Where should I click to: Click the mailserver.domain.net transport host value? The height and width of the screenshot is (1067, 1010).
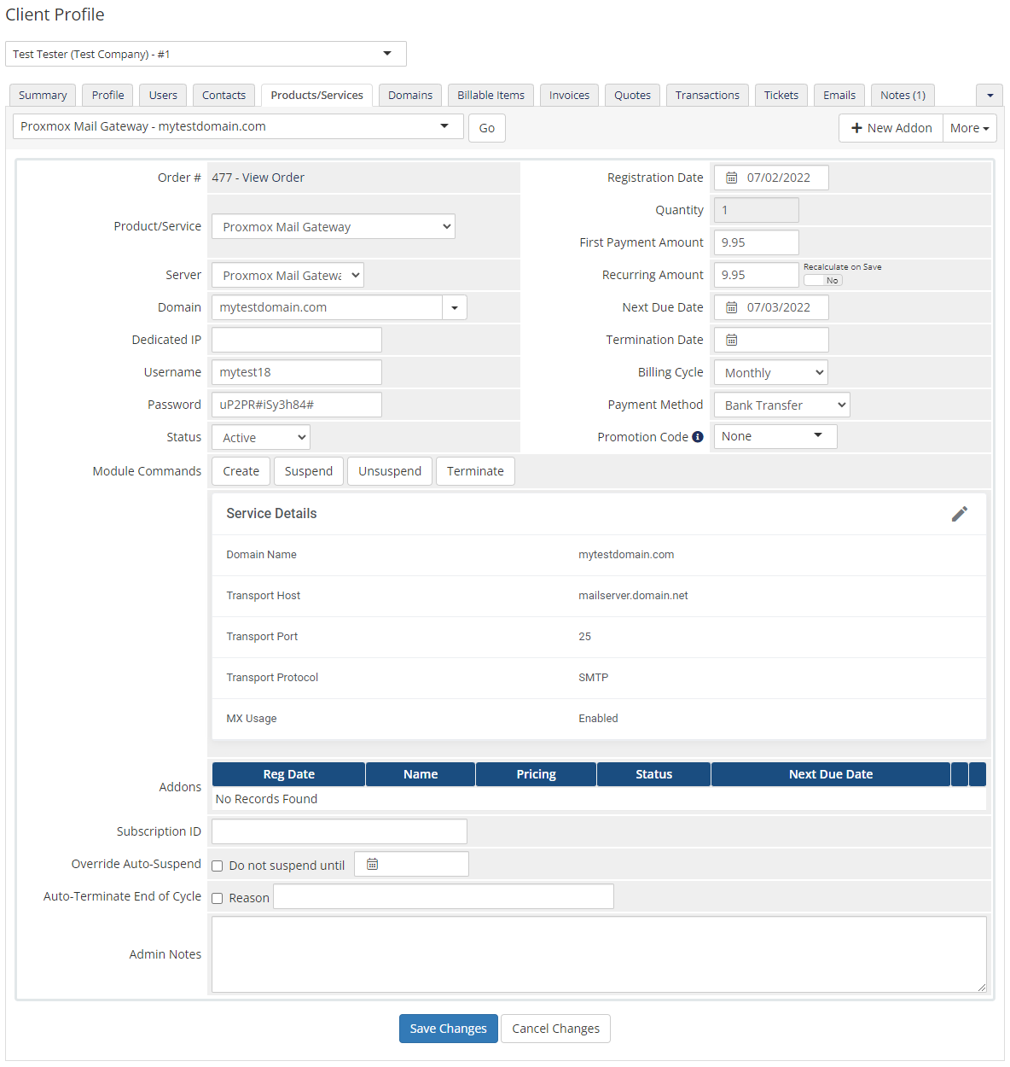[x=633, y=596]
